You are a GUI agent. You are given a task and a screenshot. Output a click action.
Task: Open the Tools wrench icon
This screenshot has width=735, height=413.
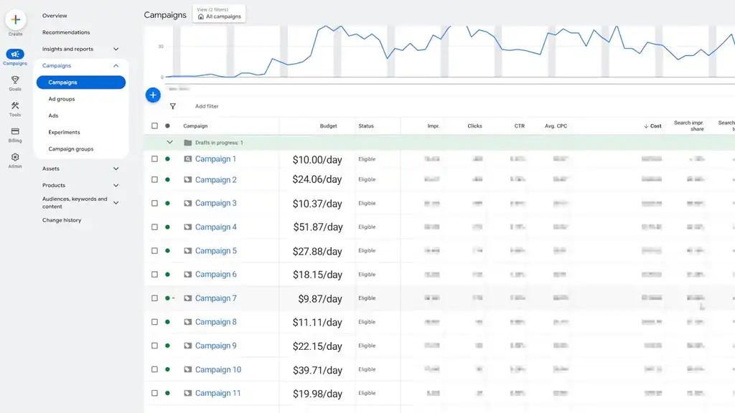(x=15, y=105)
